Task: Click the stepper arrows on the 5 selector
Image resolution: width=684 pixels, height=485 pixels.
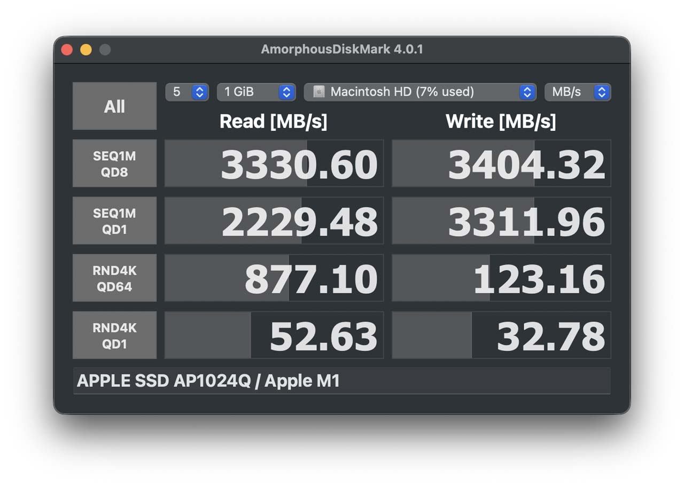Action: tap(199, 92)
